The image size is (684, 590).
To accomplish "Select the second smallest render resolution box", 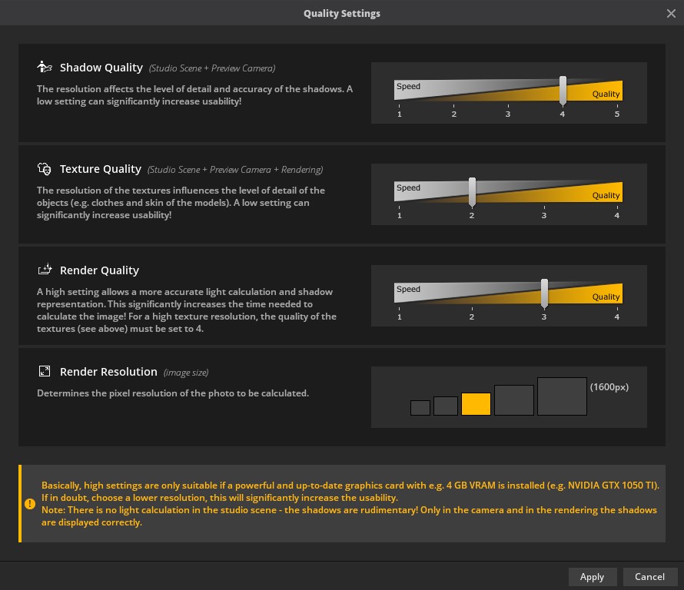I will [446, 406].
